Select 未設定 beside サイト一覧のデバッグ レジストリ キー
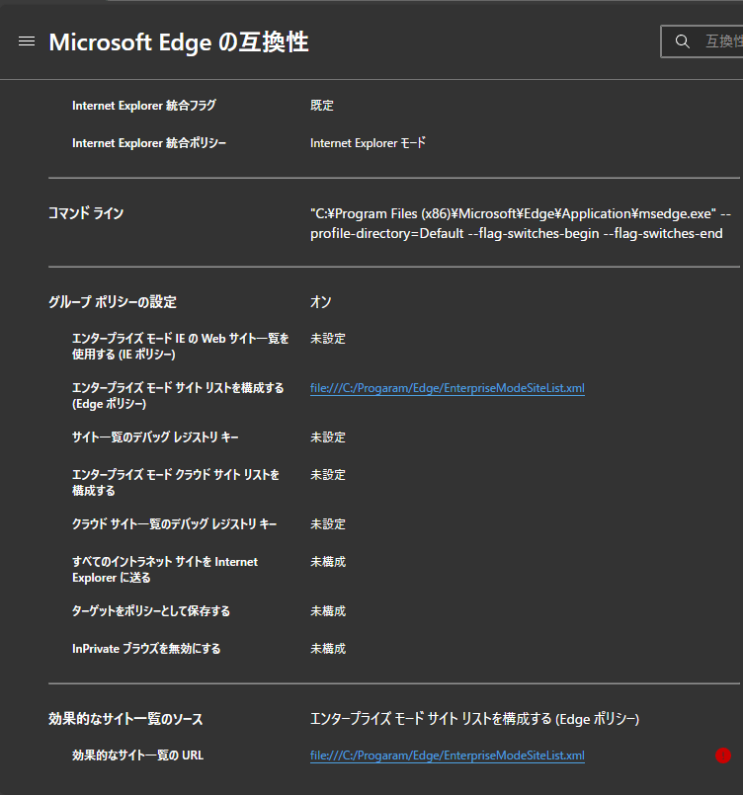 tap(328, 437)
